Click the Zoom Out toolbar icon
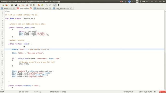 50,5
